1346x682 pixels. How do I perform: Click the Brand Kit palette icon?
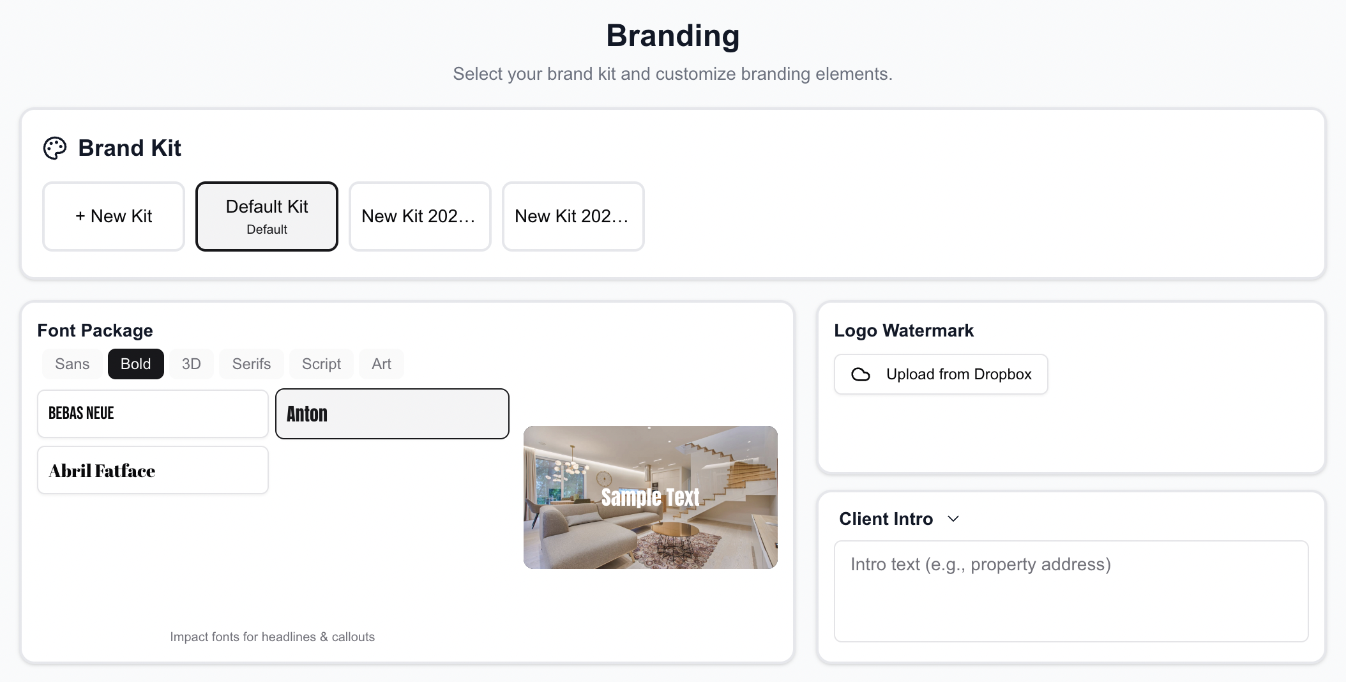(55, 148)
